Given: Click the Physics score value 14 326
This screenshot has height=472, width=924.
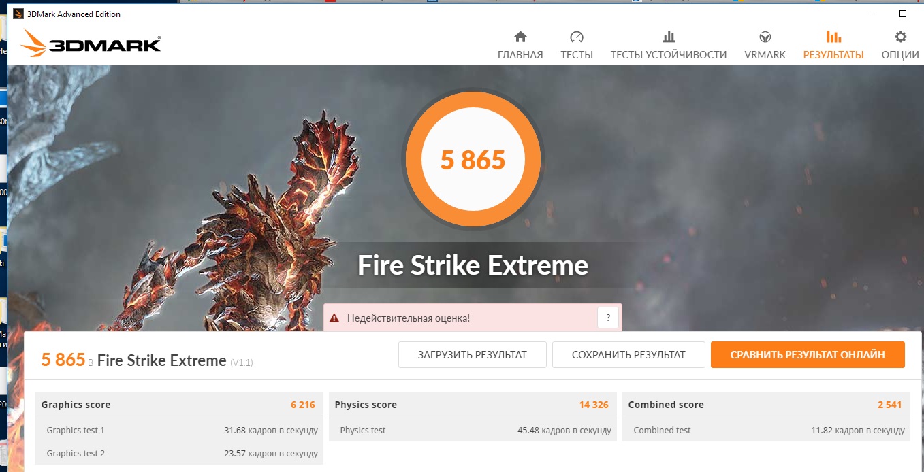Looking at the screenshot, I should [x=594, y=405].
